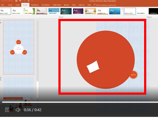Viewport: 158px width, 118px height.
Task: Click the 0:36 / 0:42 time display
Action: point(32,110)
